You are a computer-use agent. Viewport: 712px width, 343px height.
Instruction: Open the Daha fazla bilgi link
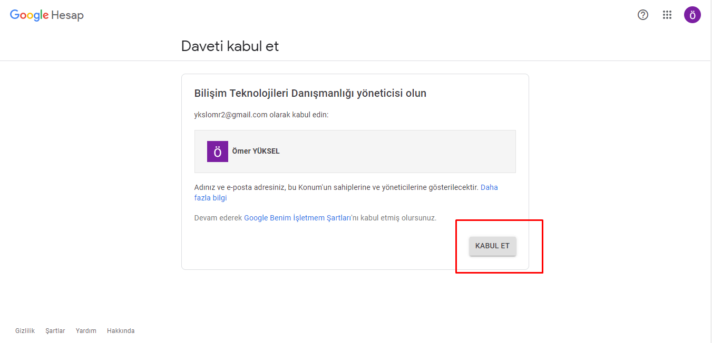coord(346,193)
